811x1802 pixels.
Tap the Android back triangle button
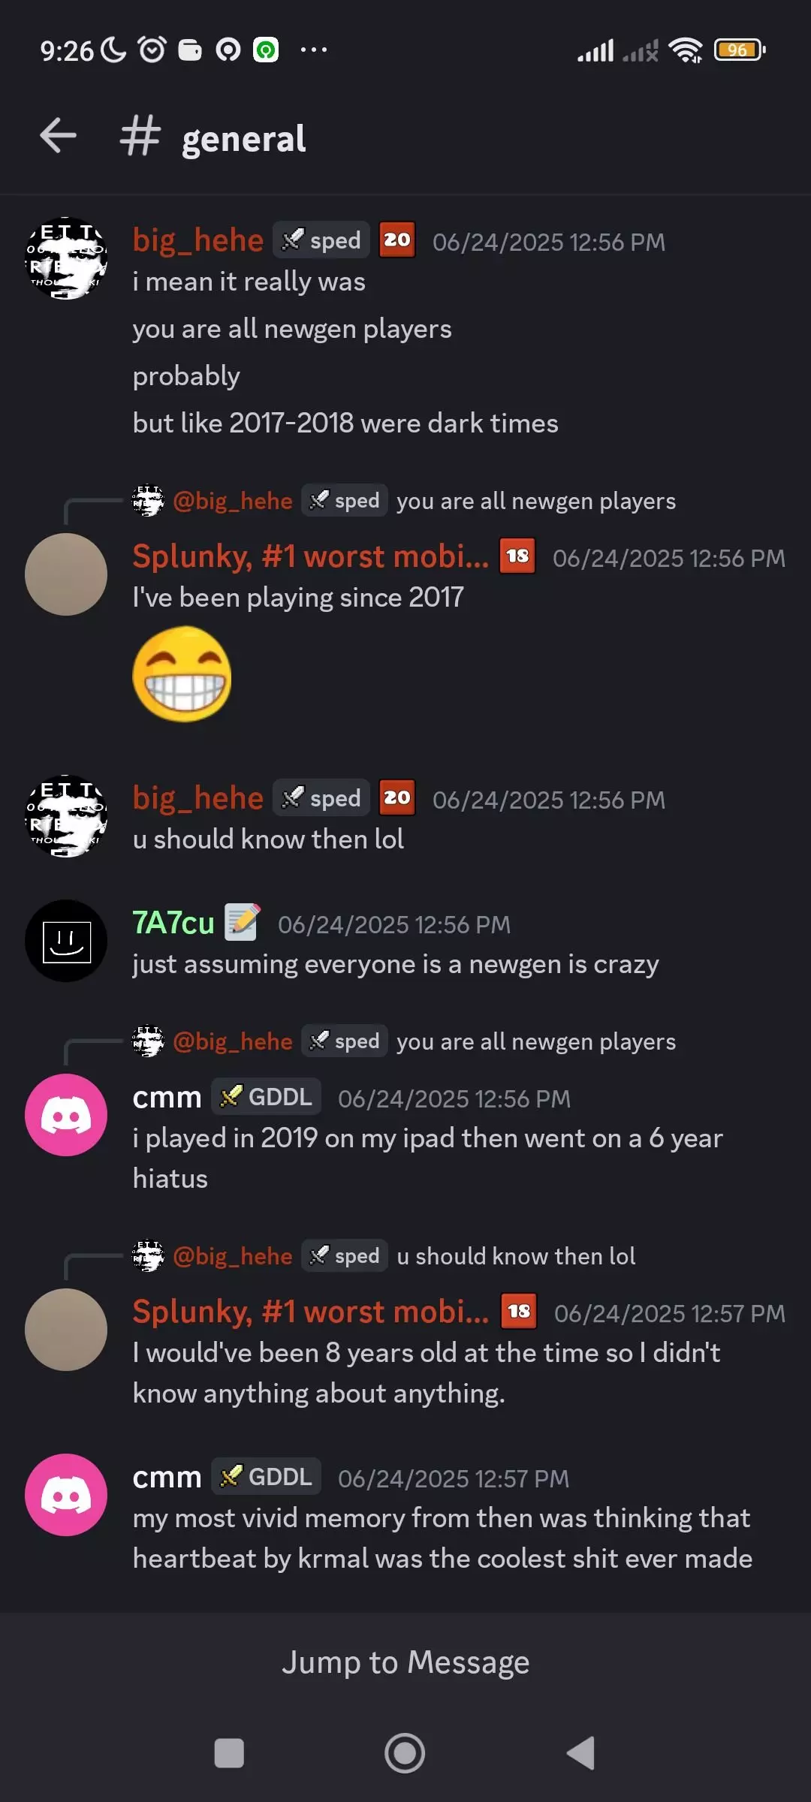[x=580, y=1753]
